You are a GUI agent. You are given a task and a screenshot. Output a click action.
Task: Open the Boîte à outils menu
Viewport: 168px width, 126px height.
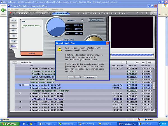(43, 10)
